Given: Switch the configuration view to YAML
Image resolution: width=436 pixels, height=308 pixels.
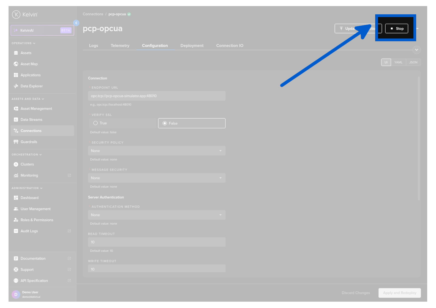Looking at the screenshot, I should click(x=398, y=62).
